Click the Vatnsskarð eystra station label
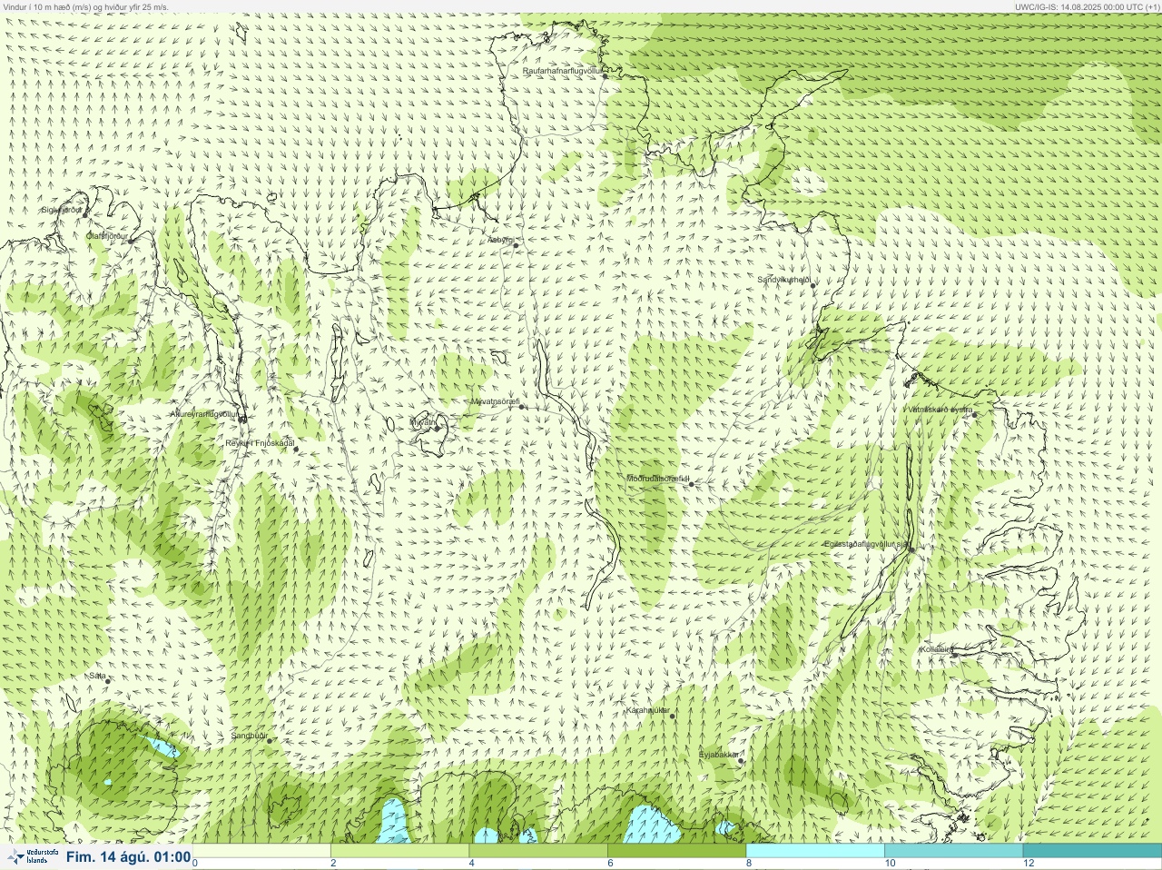 tap(940, 410)
